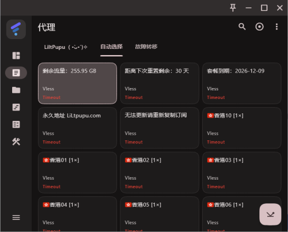The width and height of the screenshot is (288, 232).
Task: Open the tools sidebar icon
Action: pyautogui.click(x=16, y=142)
